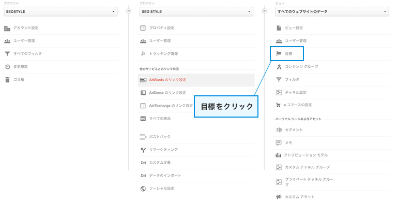Select AdSense のリンク設定 text link
The height and width of the screenshot is (201, 397).
(x=167, y=93)
